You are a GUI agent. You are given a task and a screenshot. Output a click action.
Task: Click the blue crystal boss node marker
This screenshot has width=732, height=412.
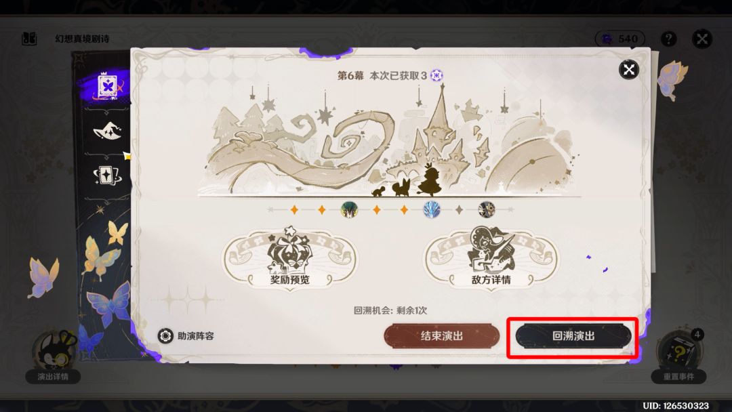pos(432,210)
